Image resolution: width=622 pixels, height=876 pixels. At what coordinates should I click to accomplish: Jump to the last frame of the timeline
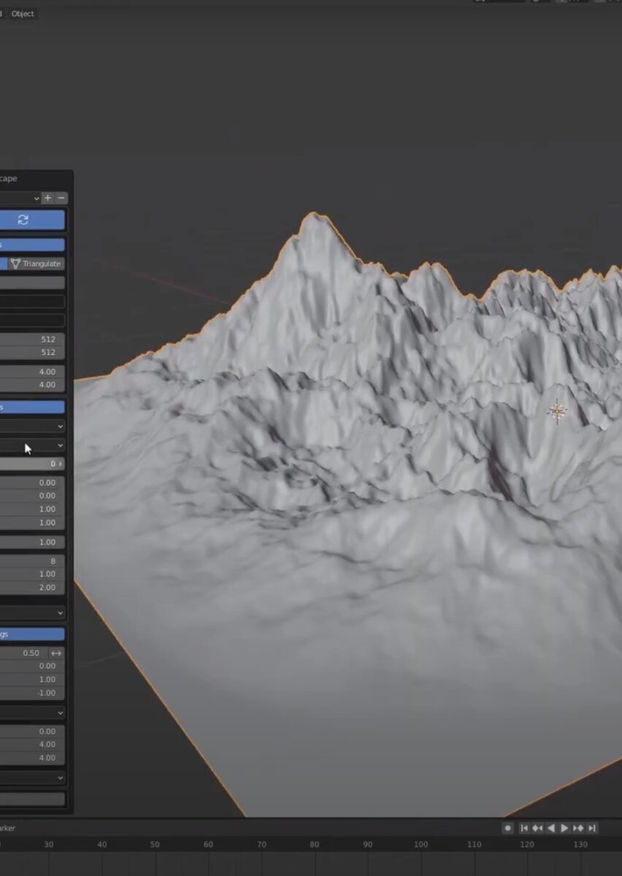592,828
